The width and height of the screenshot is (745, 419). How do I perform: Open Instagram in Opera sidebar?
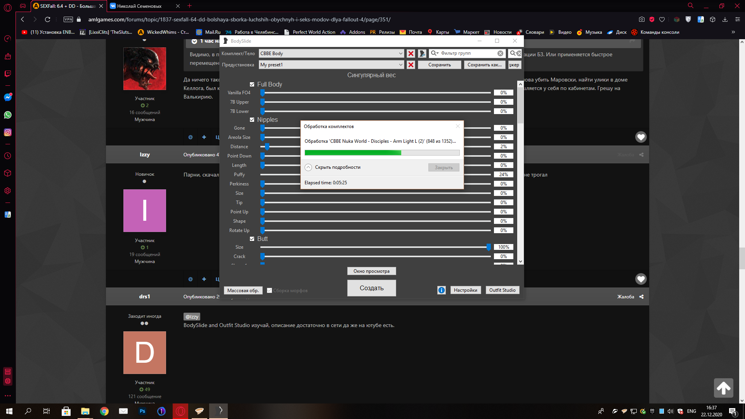click(x=8, y=132)
